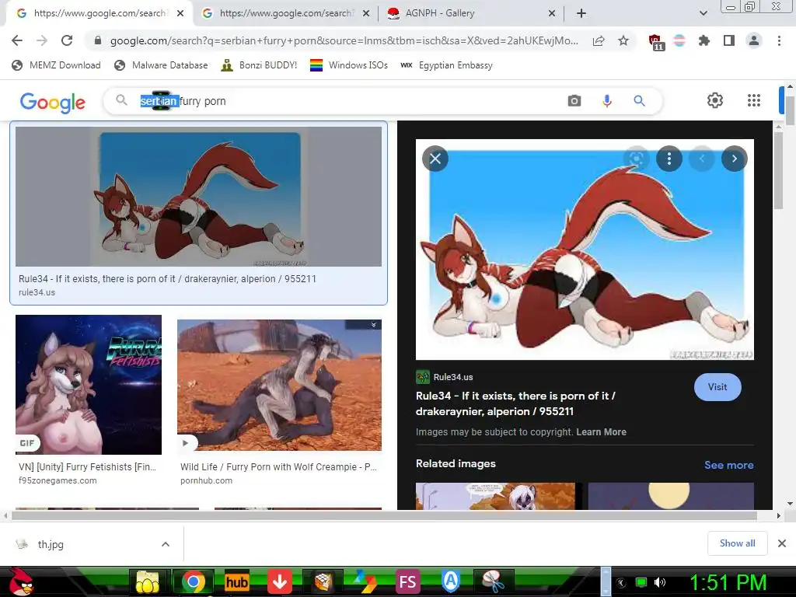Open the red download arrow taskbar app
This screenshot has width=796, height=597.
click(x=279, y=582)
